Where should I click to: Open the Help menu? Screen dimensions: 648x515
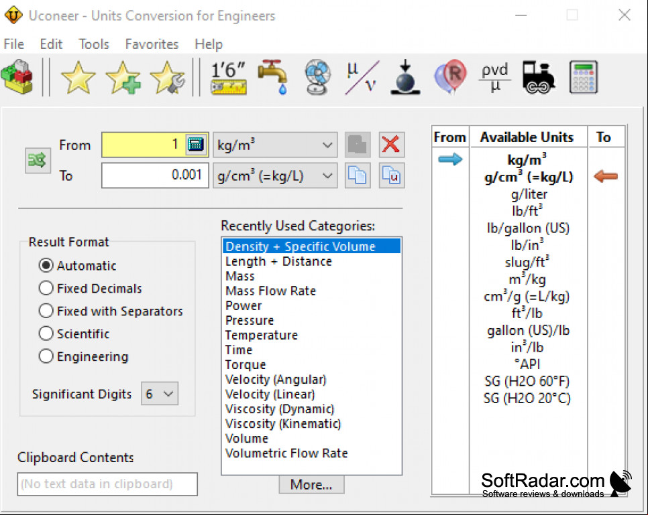[x=209, y=44]
